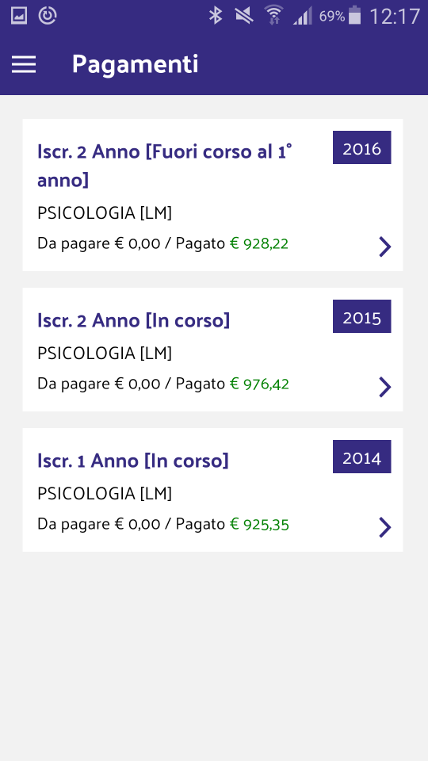Select the 2015 year badge
The width and height of the screenshot is (428, 761).
coord(362,316)
